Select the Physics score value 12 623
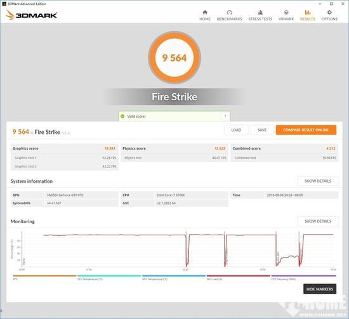Screen dimensions: 349x319 tap(220, 148)
